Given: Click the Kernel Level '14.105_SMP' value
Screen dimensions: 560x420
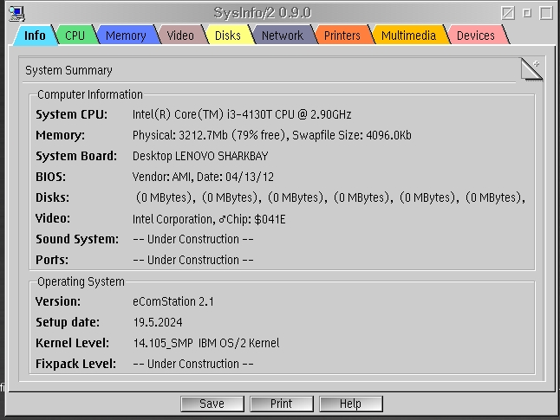Looking at the screenshot, I should 206,343.
